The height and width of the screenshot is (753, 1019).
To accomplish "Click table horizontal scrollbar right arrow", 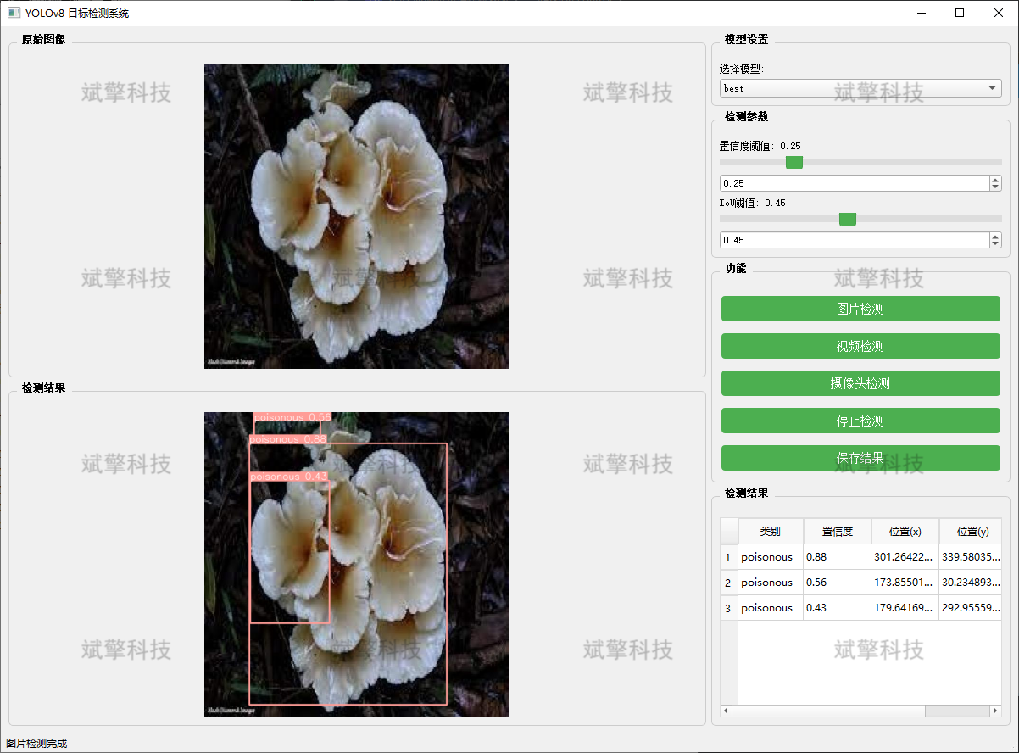I will coord(995,711).
